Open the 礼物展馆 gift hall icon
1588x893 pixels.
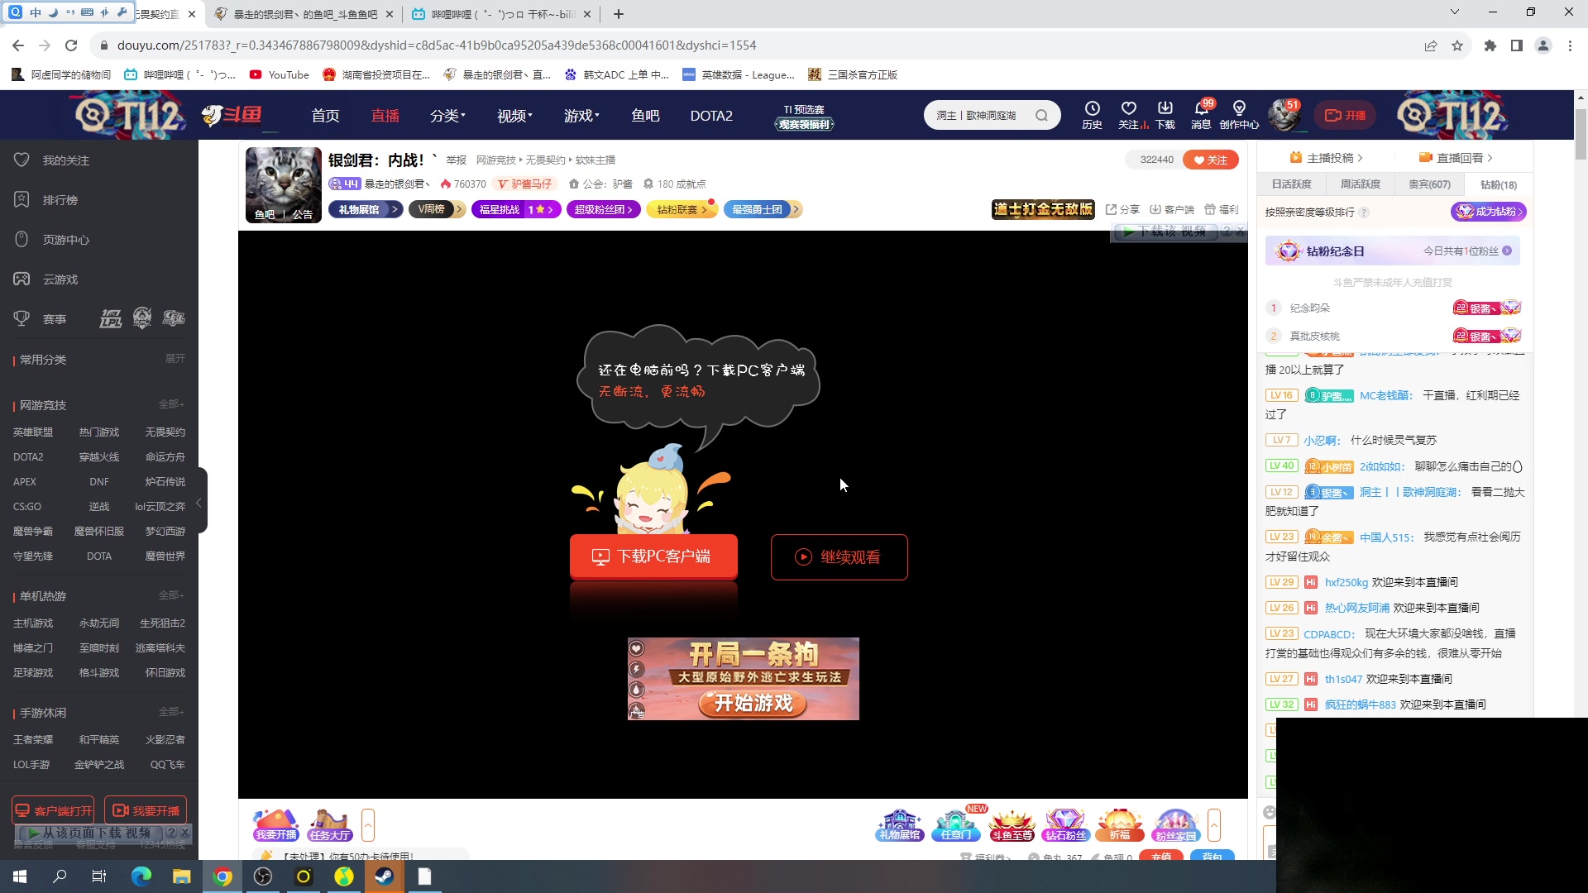899,824
